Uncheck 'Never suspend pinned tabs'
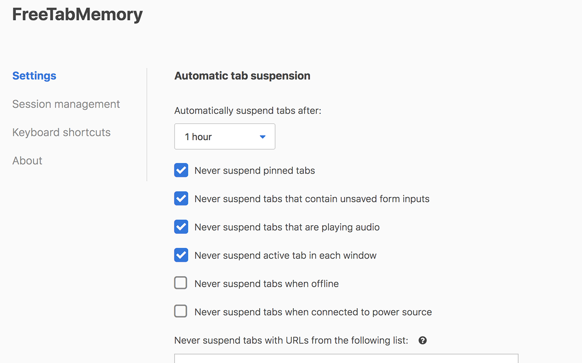The height and width of the screenshot is (363, 582). pos(181,170)
